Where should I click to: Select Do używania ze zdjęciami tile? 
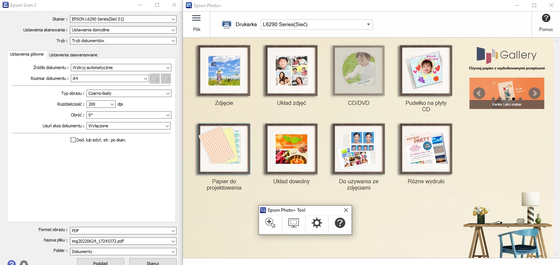[x=359, y=149]
